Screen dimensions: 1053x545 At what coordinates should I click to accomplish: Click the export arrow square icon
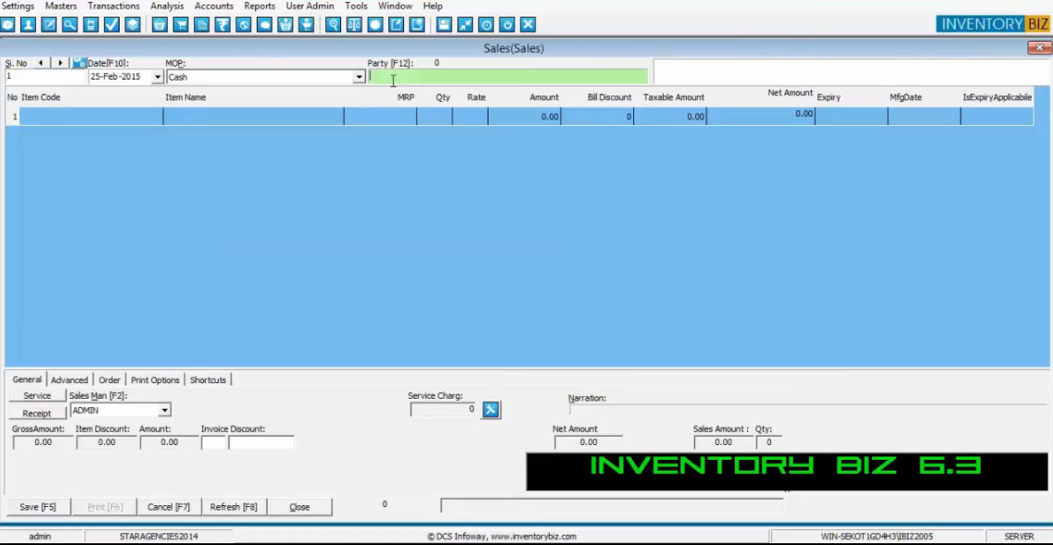point(396,25)
